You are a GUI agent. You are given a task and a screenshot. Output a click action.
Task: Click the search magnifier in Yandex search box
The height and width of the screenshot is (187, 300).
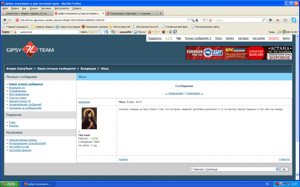(x=264, y=20)
